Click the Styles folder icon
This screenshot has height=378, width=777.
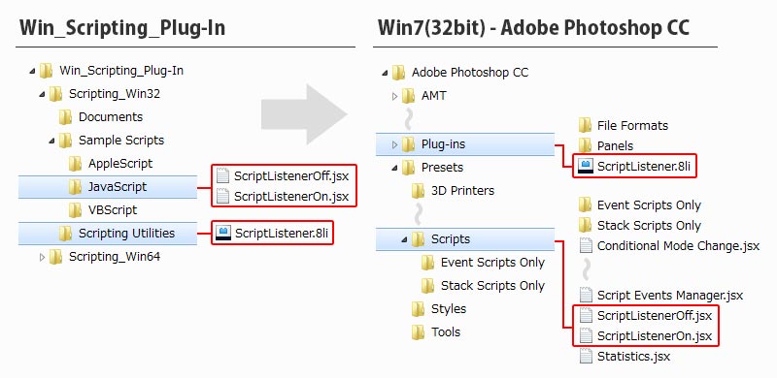point(418,309)
